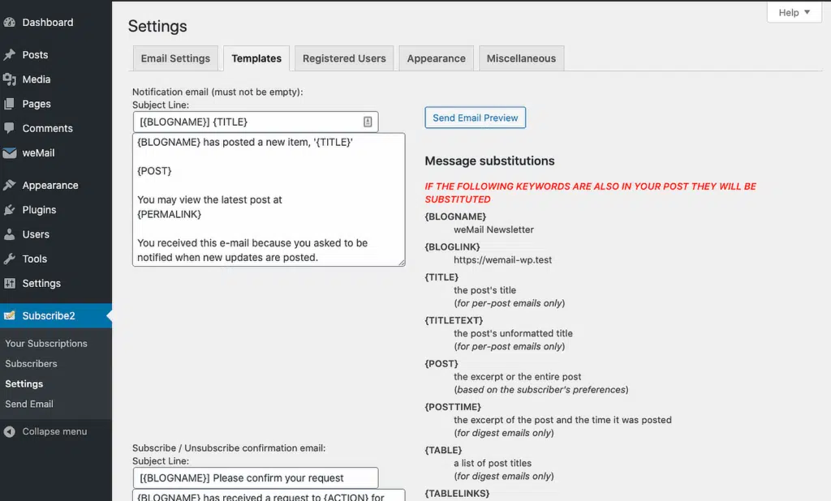Open the Registered Users tab
831x501 pixels.
point(344,58)
